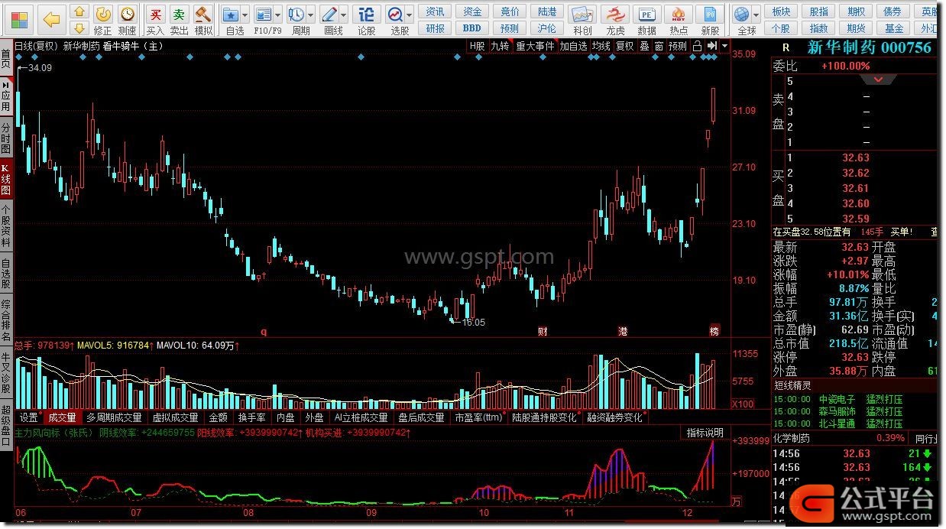Expand the 画线 drawing dropdown arrow

(x=345, y=15)
